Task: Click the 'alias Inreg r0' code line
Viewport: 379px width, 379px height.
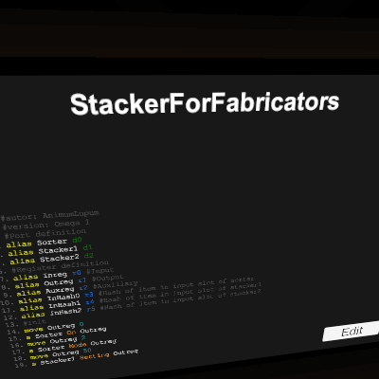Action: [47, 276]
